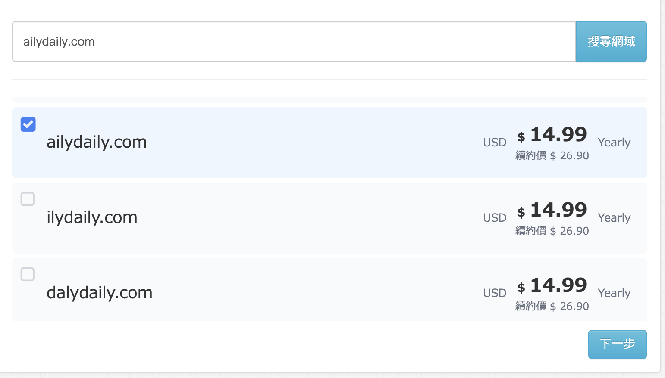Click the USD label in ailydaily.com row
The width and height of the screenshot is (665, 378).
(495, 143)
